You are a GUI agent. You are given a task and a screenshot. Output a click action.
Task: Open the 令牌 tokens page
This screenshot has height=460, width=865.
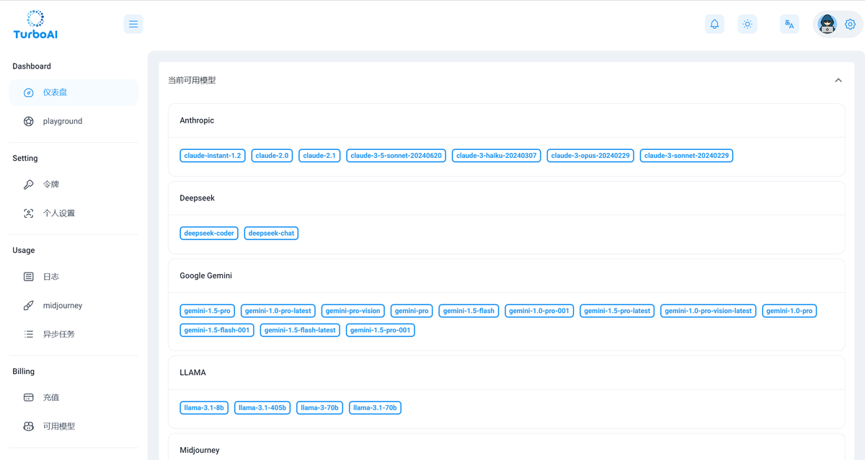(74, 185)
